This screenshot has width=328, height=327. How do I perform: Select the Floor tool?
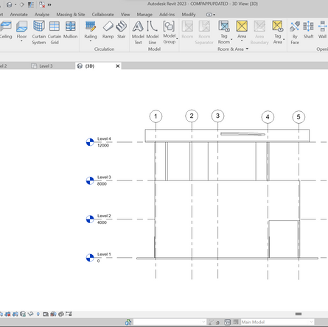(x=21, y=30)
